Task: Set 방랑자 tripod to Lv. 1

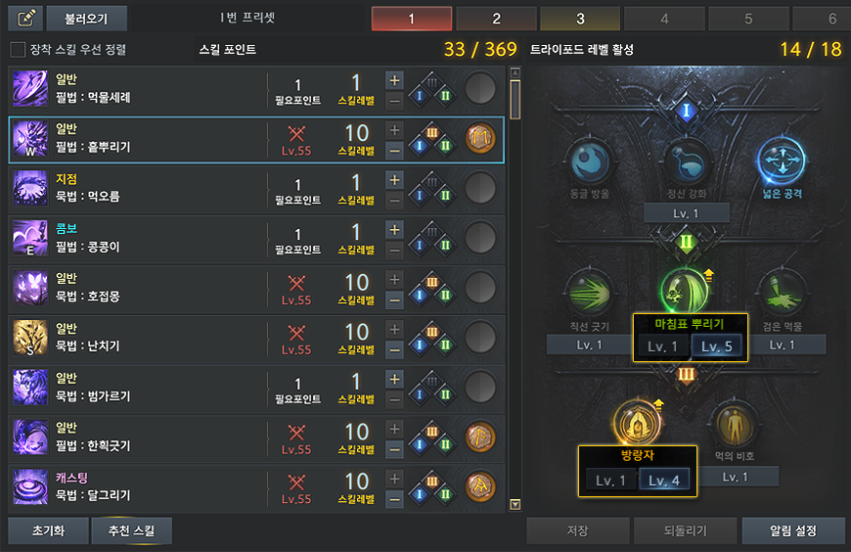Action: 610,481
